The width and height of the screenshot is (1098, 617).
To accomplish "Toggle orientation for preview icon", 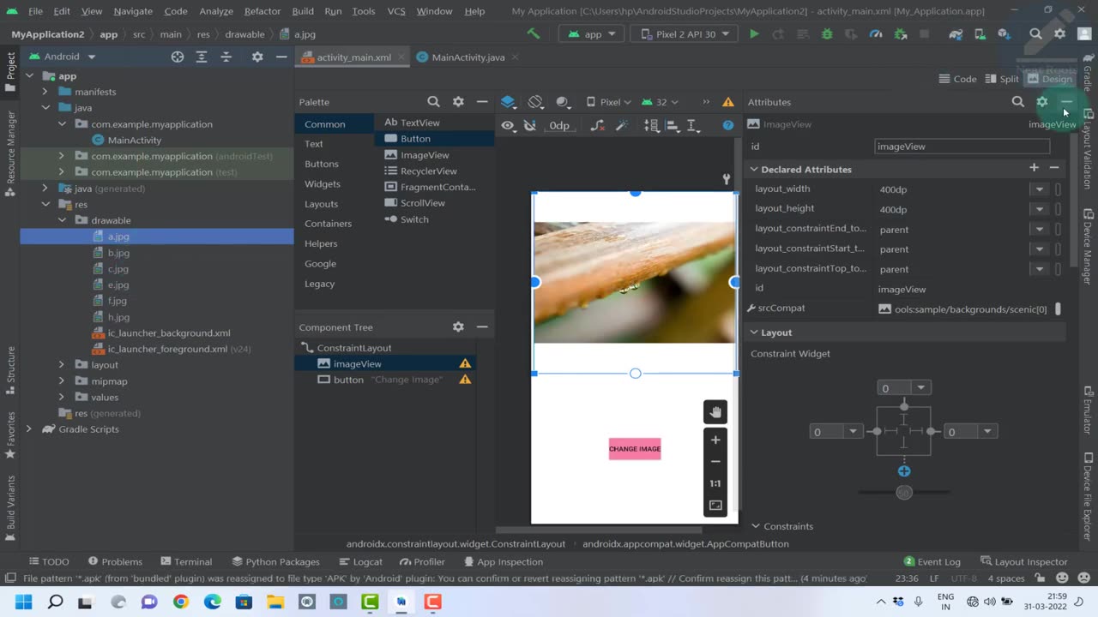I will point(535,102).
